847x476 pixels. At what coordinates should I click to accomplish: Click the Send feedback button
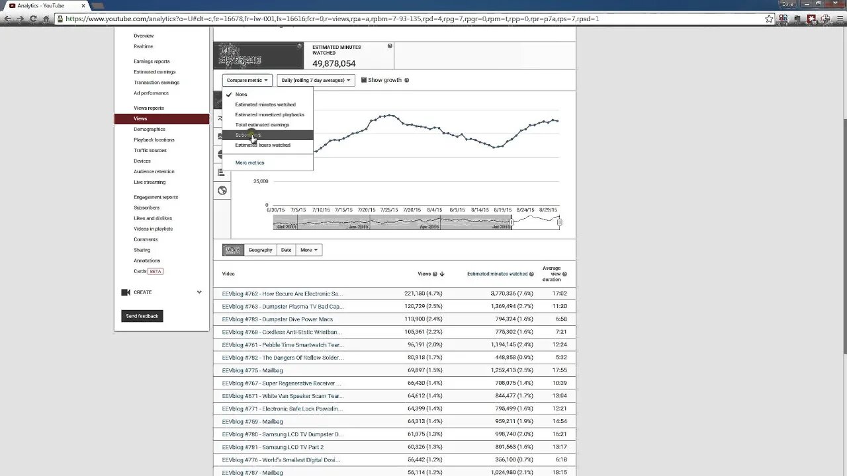click(142, 316)
